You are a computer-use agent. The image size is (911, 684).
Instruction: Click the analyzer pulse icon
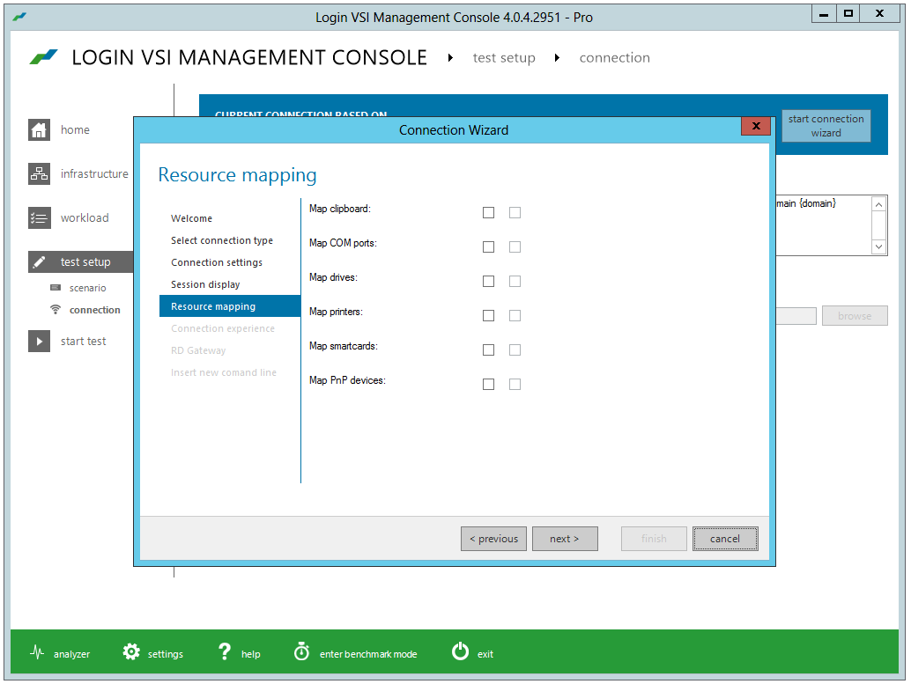[x=37, y=652]
